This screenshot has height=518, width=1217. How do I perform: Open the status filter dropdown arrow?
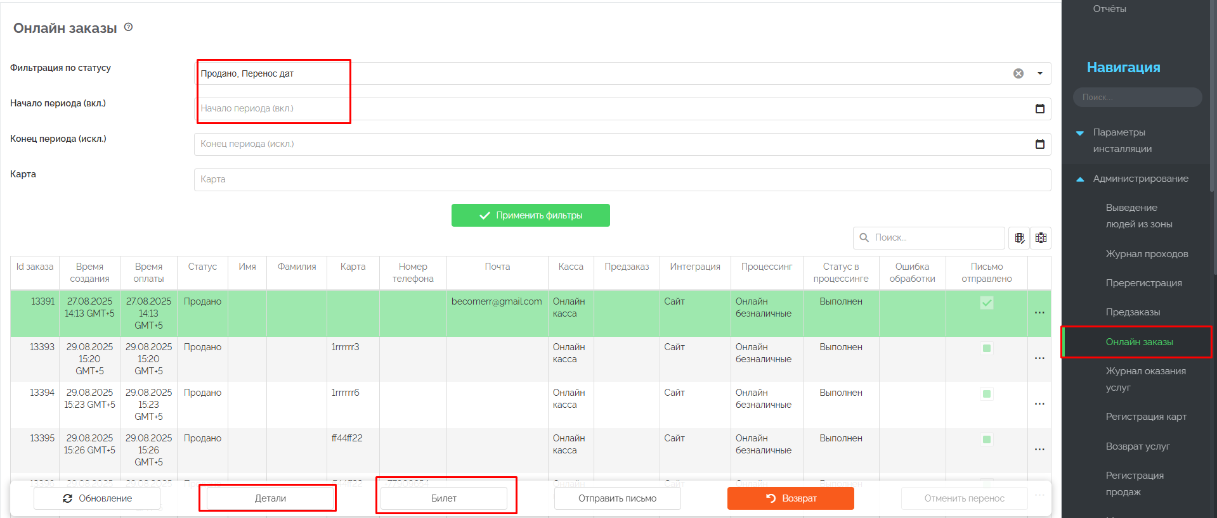[x=1040, y=73]
